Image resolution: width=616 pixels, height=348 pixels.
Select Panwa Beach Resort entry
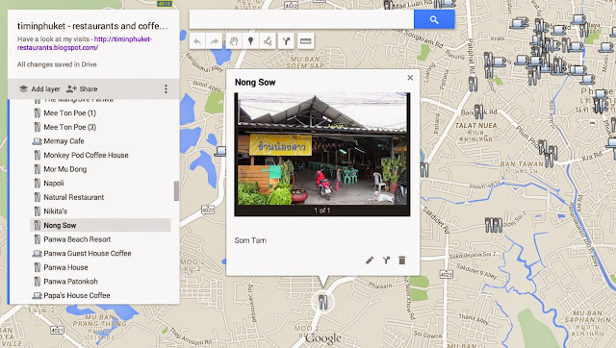pyautogui.click(x=100, y=239)
